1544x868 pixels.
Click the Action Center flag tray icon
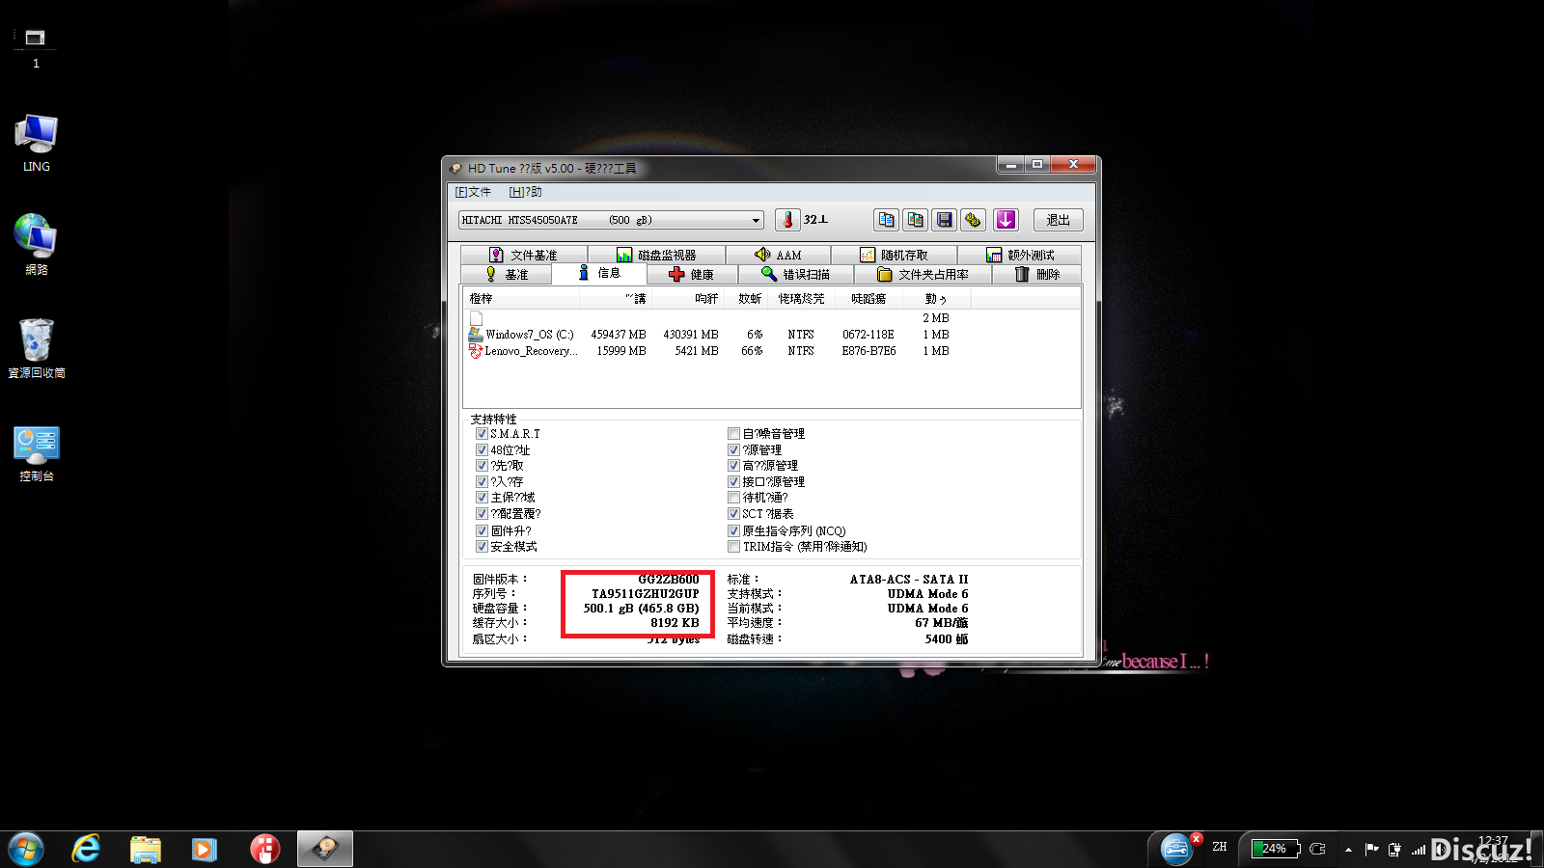pos(1371,850)
